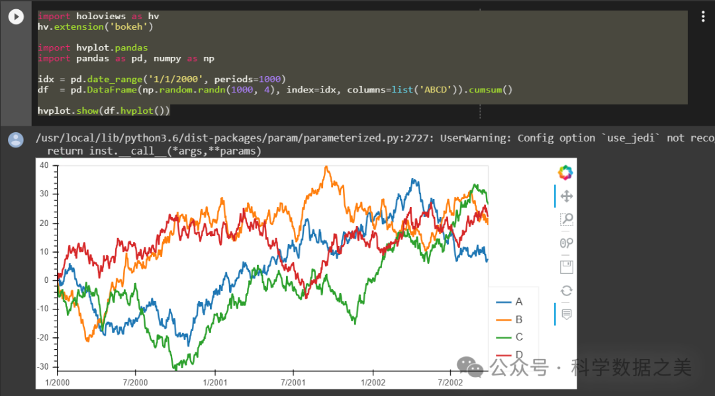Open the cell's three-dot options menu

tap(703, 17)
